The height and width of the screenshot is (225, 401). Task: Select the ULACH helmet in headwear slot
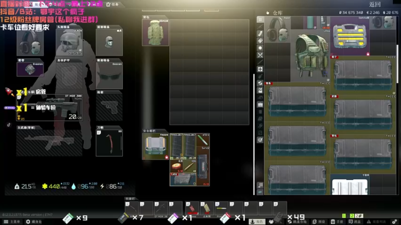[x=69, y=42]
